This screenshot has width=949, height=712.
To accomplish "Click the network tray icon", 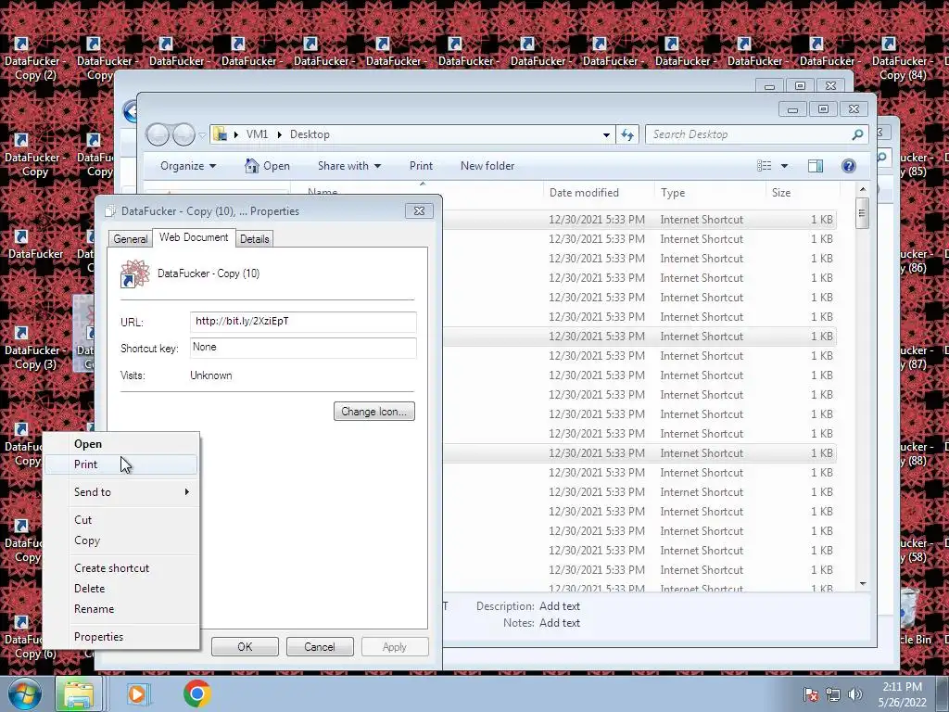I will [x=833, y=694].
